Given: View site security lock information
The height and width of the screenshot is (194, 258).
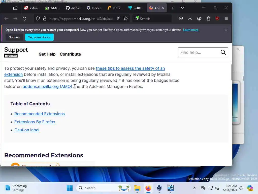Looking at the screenshot, I should (45, 19).
